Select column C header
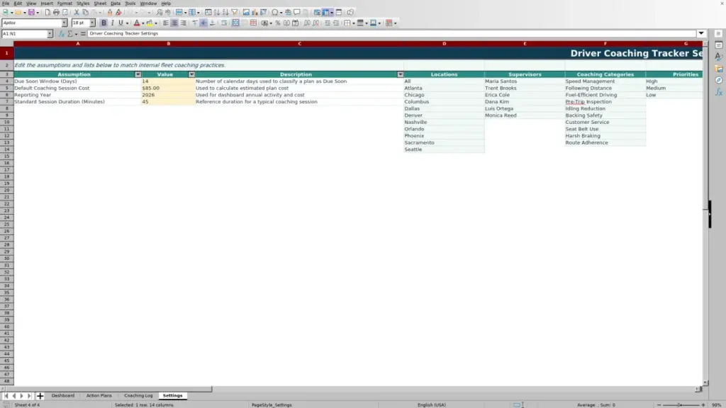Viewport: 726px width, 408px height. (x=300, y=43)
